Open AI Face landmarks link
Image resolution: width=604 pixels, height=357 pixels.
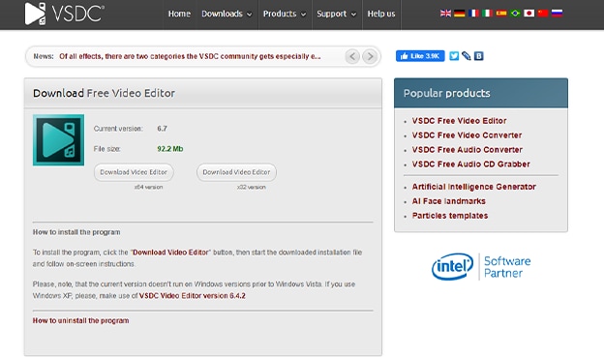tap(449, 201)
